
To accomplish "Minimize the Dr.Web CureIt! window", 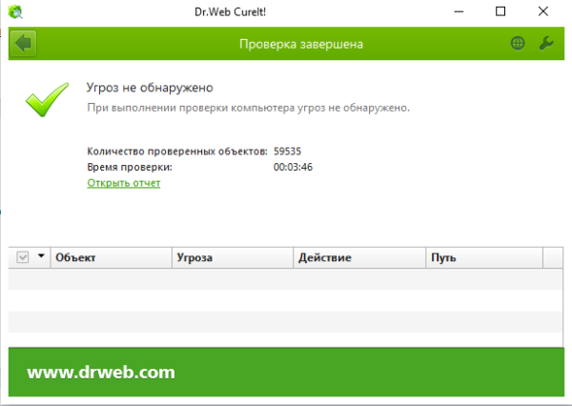I will pos(459,11).
